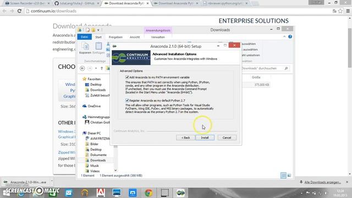Viewport: 352px width, 198px height.
Task: Switch to Start ribbon tab in Explorer
Action: tap(98, 37)
